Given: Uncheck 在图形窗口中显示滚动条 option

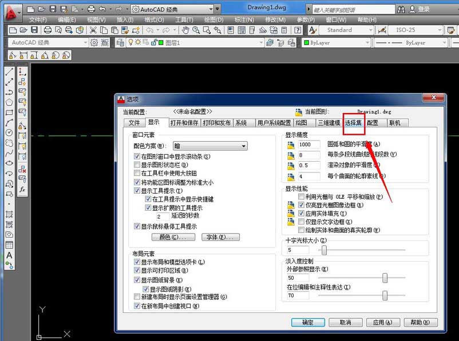Looking at the screenshot, I should click(137, 157).
